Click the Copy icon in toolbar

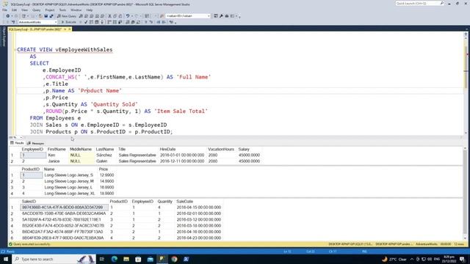tap(115, 16)
